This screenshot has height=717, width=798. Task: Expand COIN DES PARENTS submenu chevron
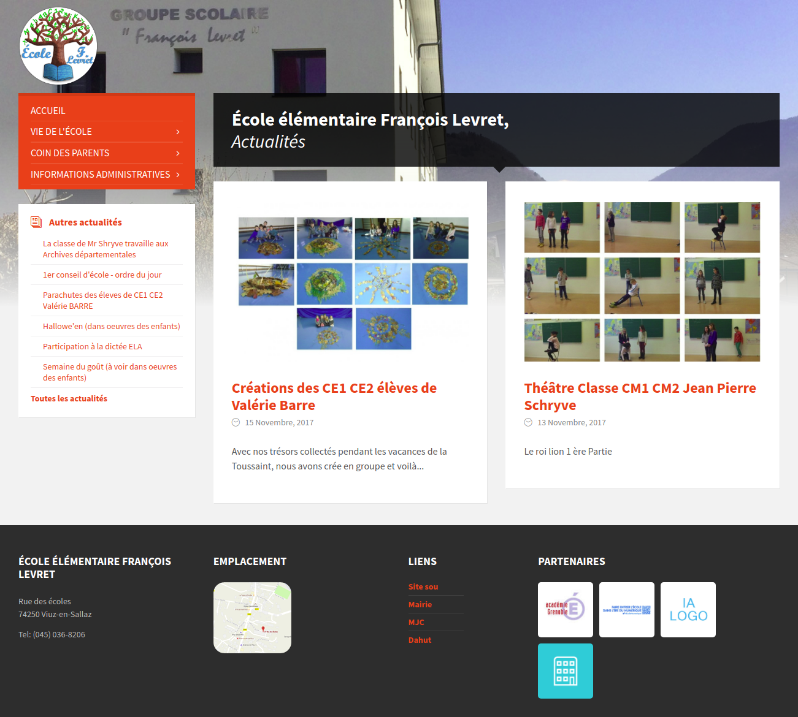pyautogui.click(x=178, y=153)
